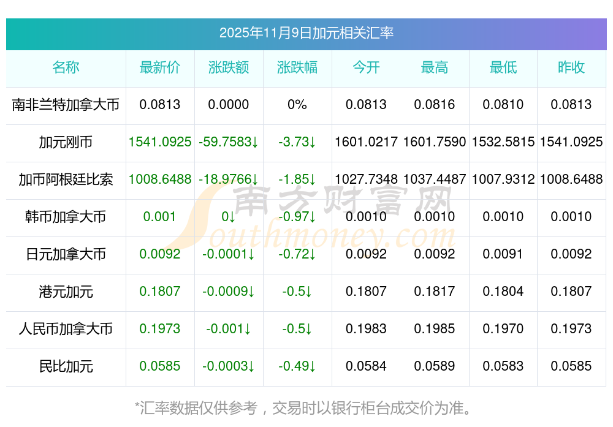Select the 民比加元 row name

(66, 366)
